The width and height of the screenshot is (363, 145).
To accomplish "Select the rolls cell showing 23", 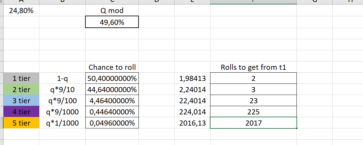I will tap(253, 100).
